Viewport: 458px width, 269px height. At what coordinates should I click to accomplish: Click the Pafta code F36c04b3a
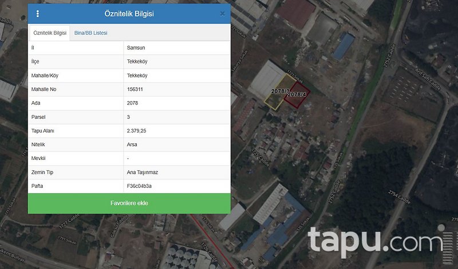pos(139,186)
